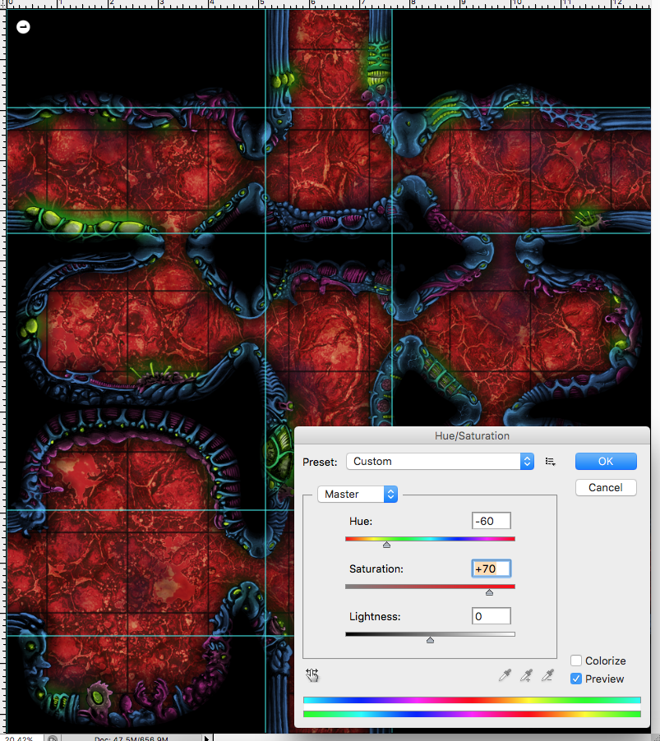Select the Subtract from Sample eyedropper

point(547,675)
